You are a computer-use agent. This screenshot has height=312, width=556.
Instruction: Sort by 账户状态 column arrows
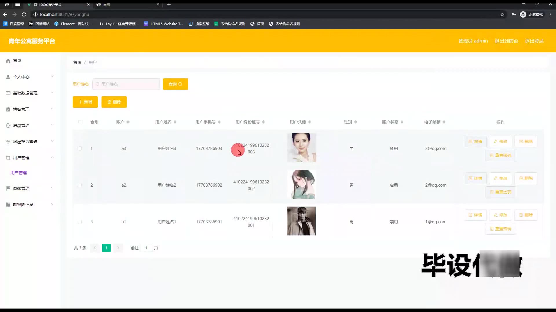pos(402,122)
